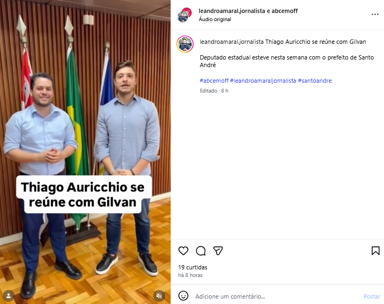Share the post with the paper plane icon
The width and height of the screenshot is (384, 304).
tap(218, 250)
